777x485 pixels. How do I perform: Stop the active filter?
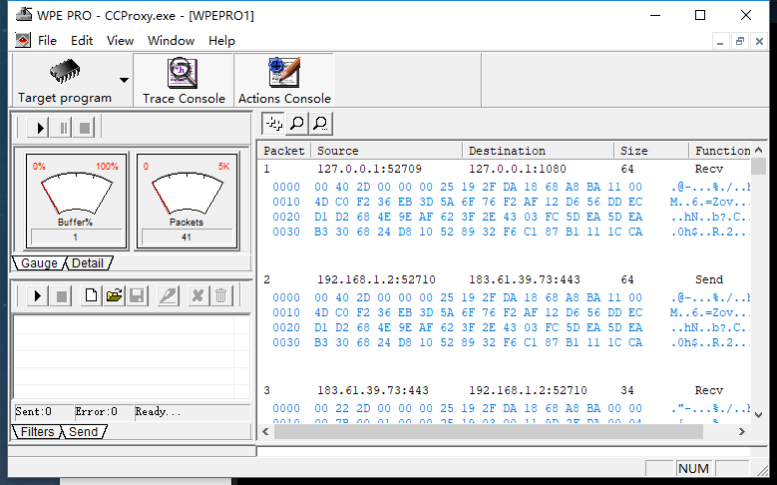(x=62, y=296)
